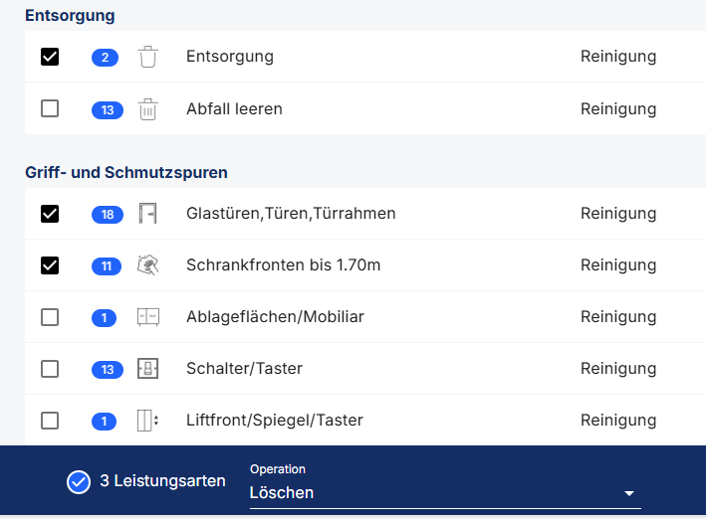Select the Löschen value in Operation field
Image resolution: width=706 pixels, height=519 pixels.
pyautogui.click(x=282, y=493)
